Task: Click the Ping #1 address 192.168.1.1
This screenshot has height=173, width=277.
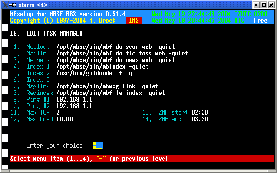Action: [x=74, y=99]
